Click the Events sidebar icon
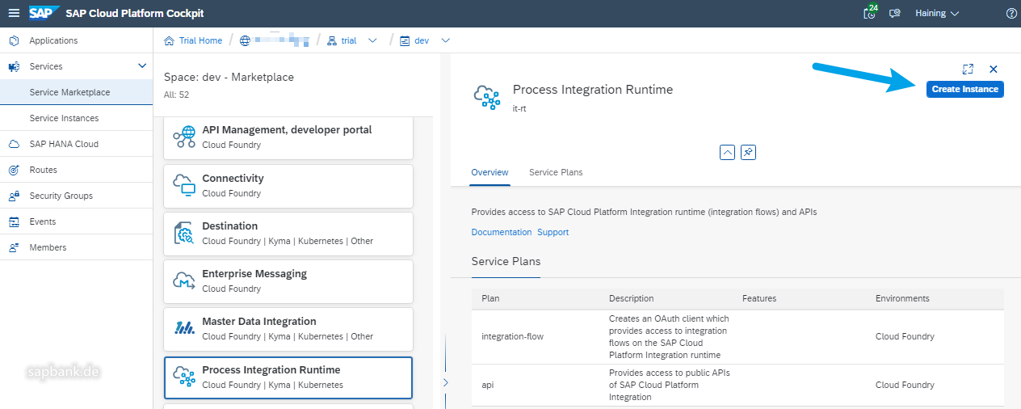Screen dimensions: 1021x409 14,221
